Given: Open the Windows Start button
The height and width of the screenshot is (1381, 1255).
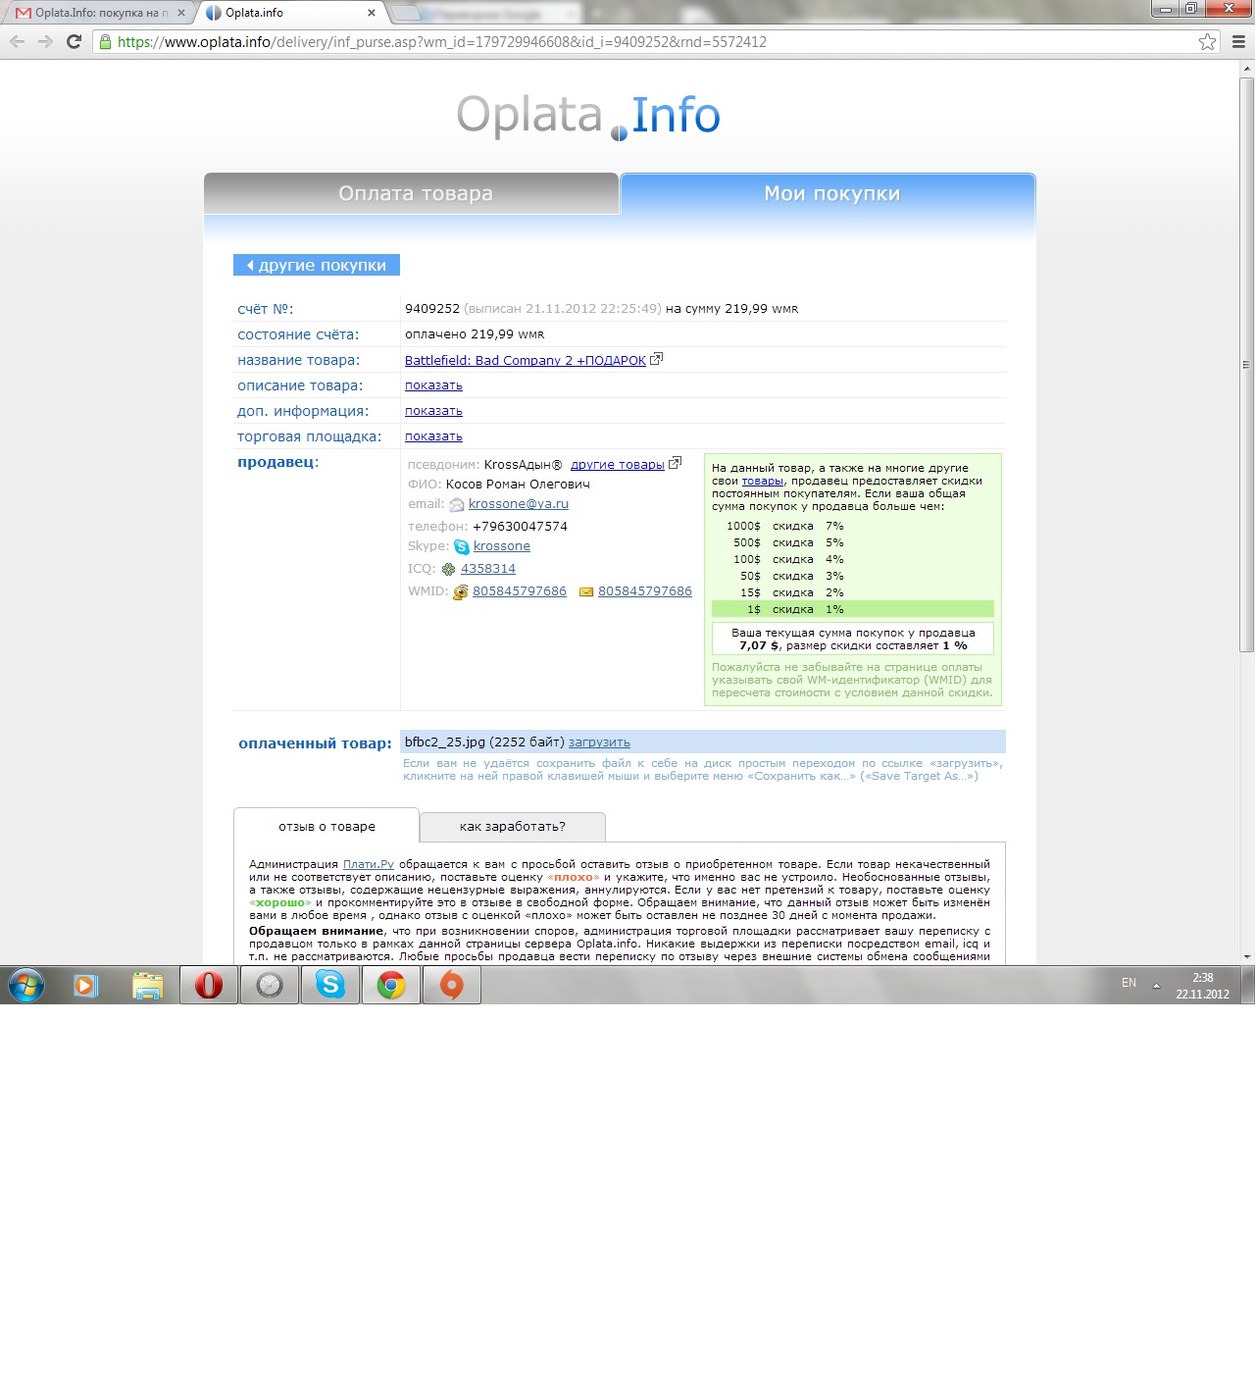Looking at the screenshot, I should coord(26,985).
